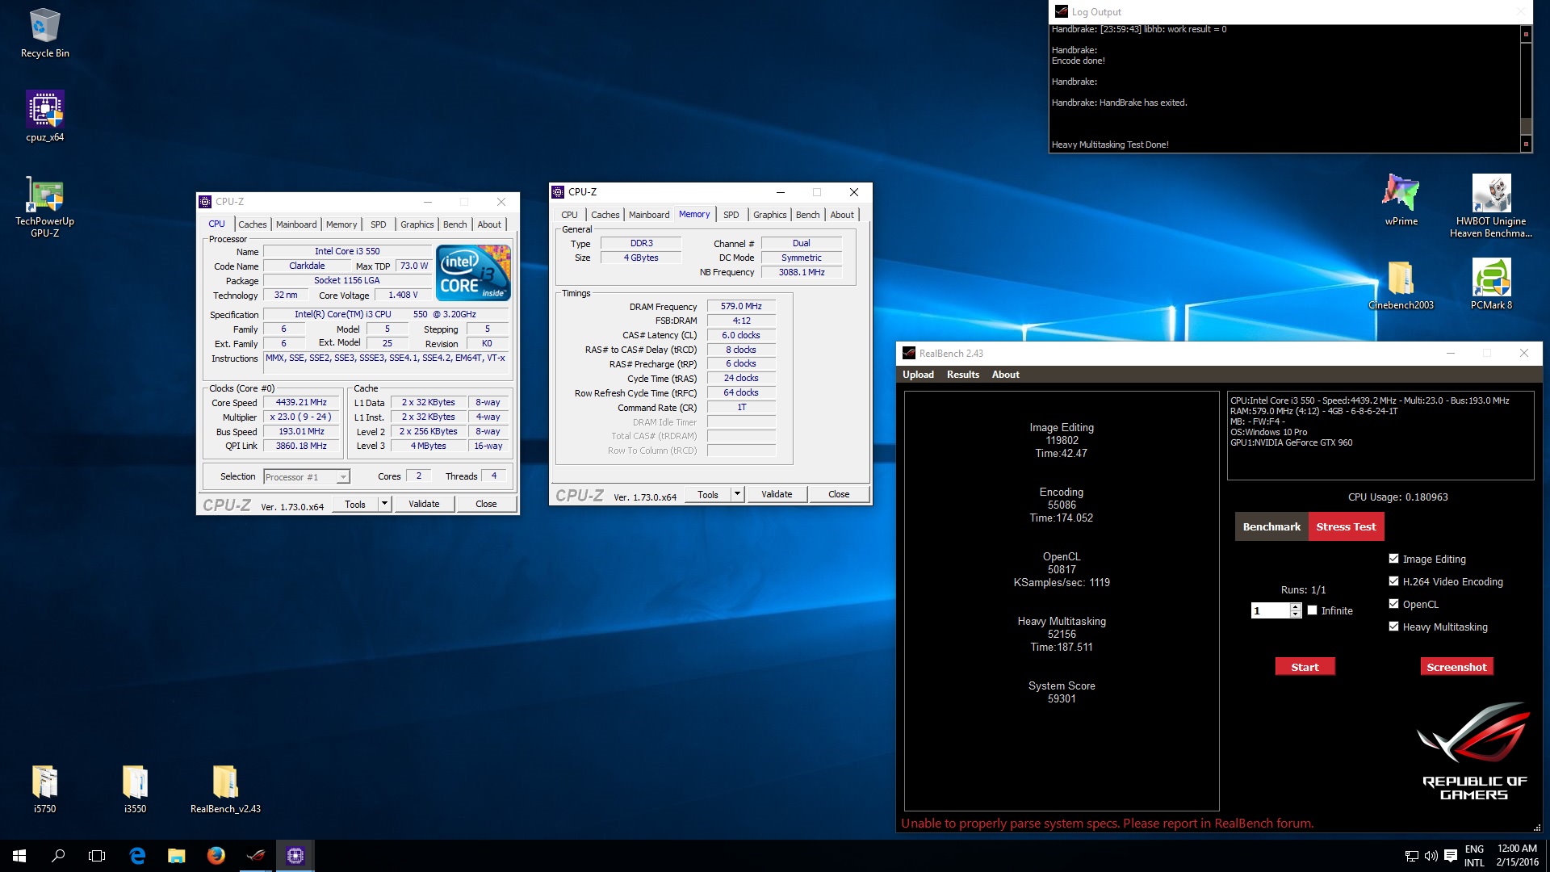Screen dimensions: 1550x872
Task: Open the taskbar Search icon
Action: point(58,856)
